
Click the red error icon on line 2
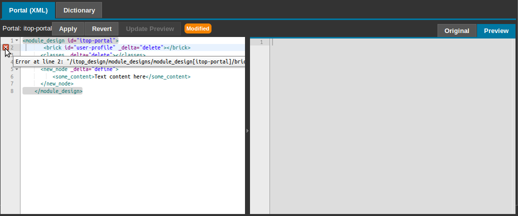coord(5,47)
